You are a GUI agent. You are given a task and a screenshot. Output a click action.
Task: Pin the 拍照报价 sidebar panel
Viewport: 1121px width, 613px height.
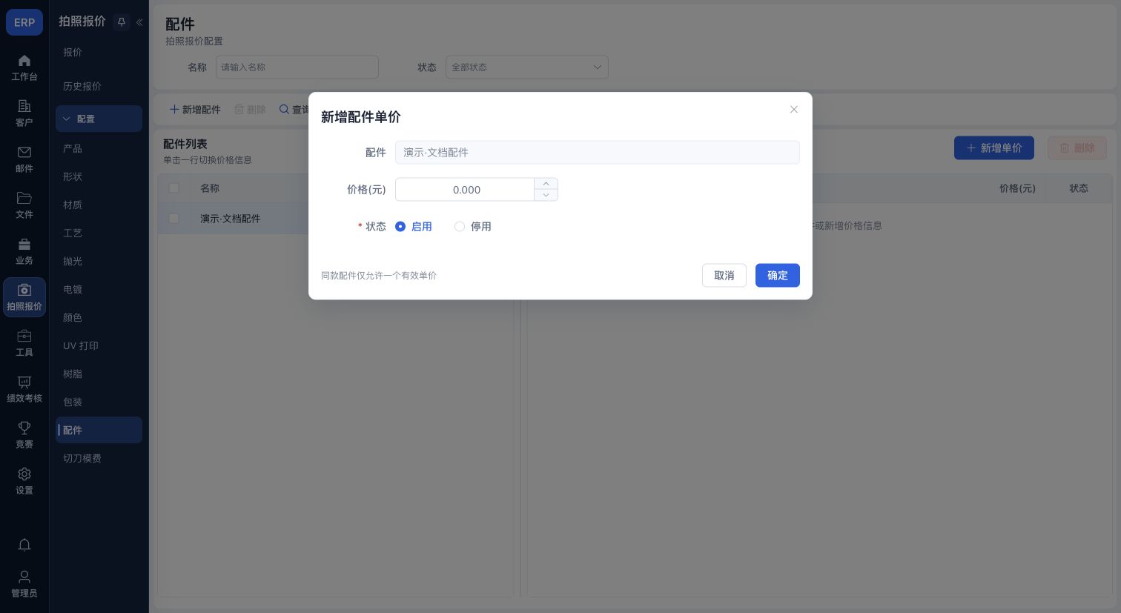122,22
